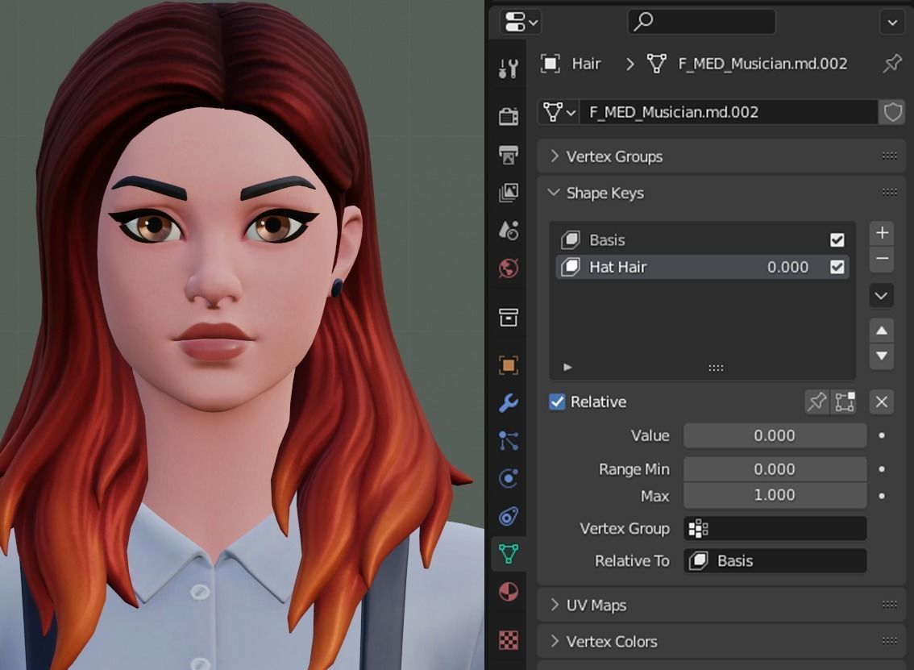The width and height of the screenshot is (914, 670).
Task: Click the Basis shape key icon
Action: click(x=570, y=239)
